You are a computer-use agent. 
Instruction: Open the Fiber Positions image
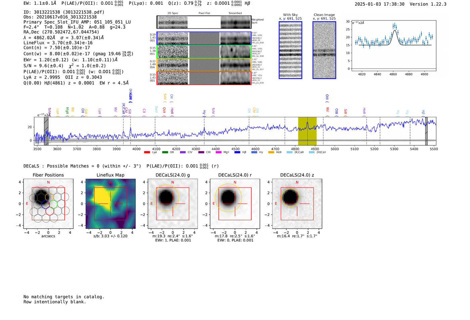point(48,204)
